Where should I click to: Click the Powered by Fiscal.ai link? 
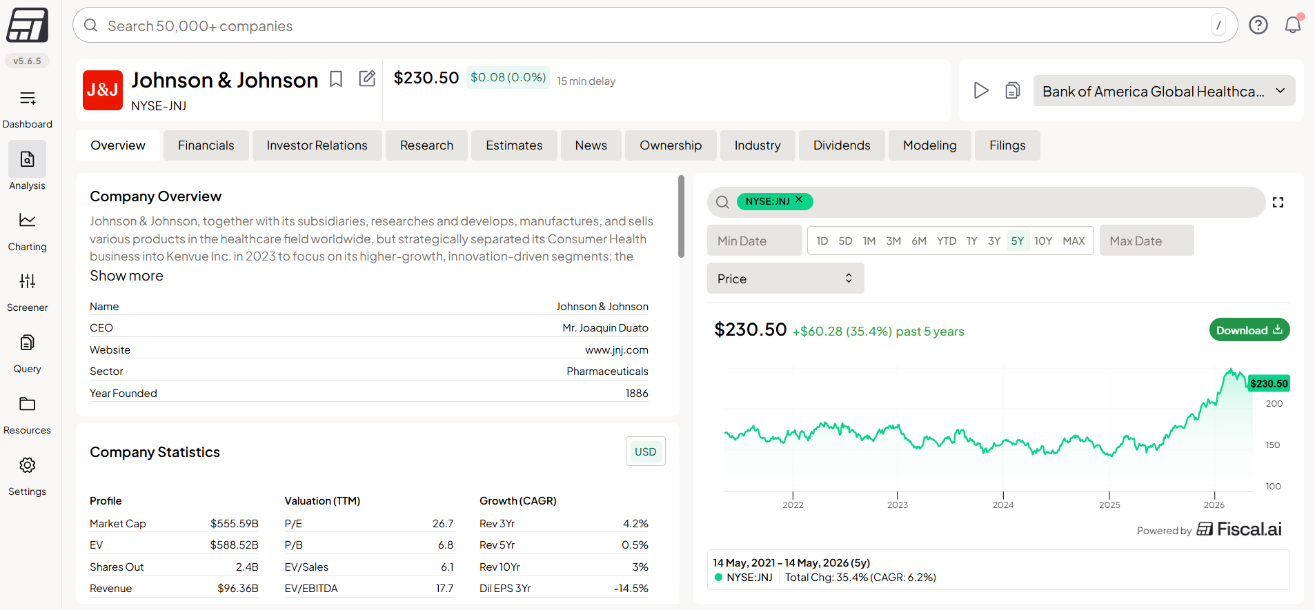tap(1209, 529)
